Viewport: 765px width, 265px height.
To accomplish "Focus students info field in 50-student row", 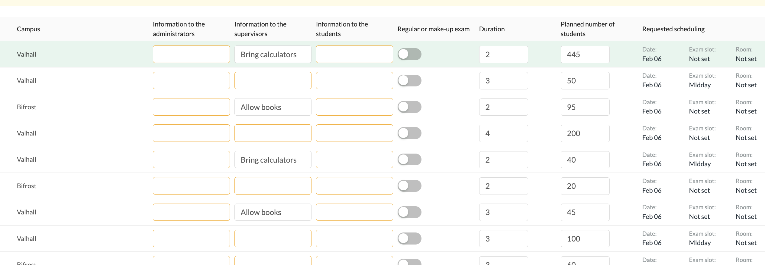I will [x=354, y=80].
